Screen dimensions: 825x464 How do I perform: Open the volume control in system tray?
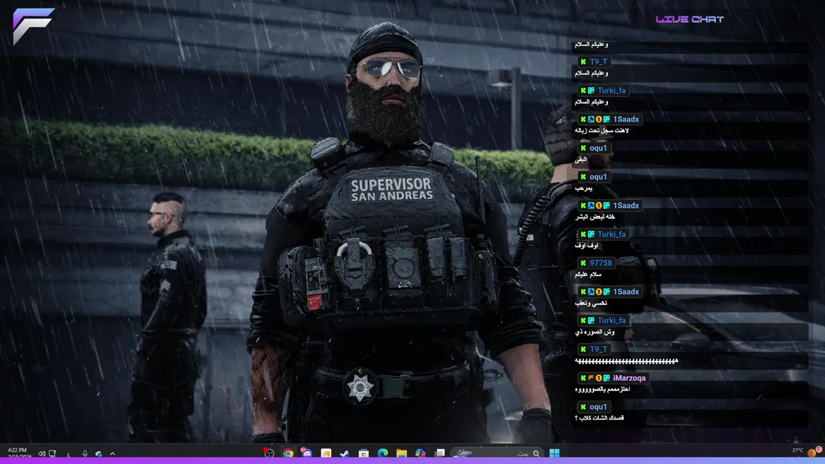pos(42,454)
